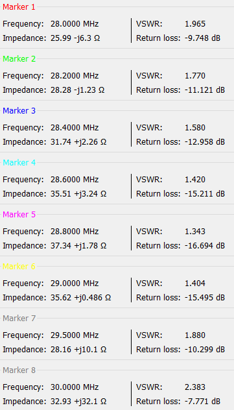Select the Marker 8 group title

click(19, 370)
